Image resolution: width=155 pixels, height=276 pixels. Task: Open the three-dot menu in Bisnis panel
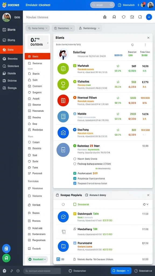[145, 45]
